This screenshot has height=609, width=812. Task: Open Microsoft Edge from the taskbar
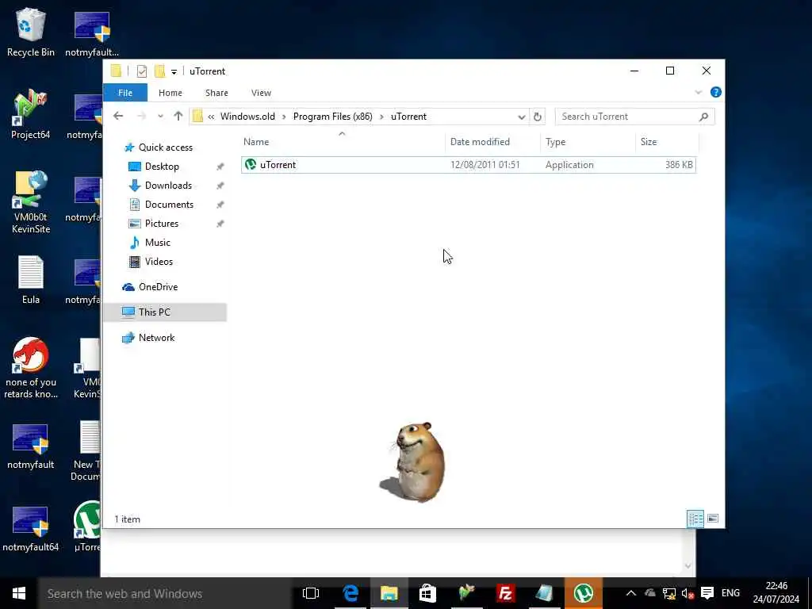[x=350, y=593]
